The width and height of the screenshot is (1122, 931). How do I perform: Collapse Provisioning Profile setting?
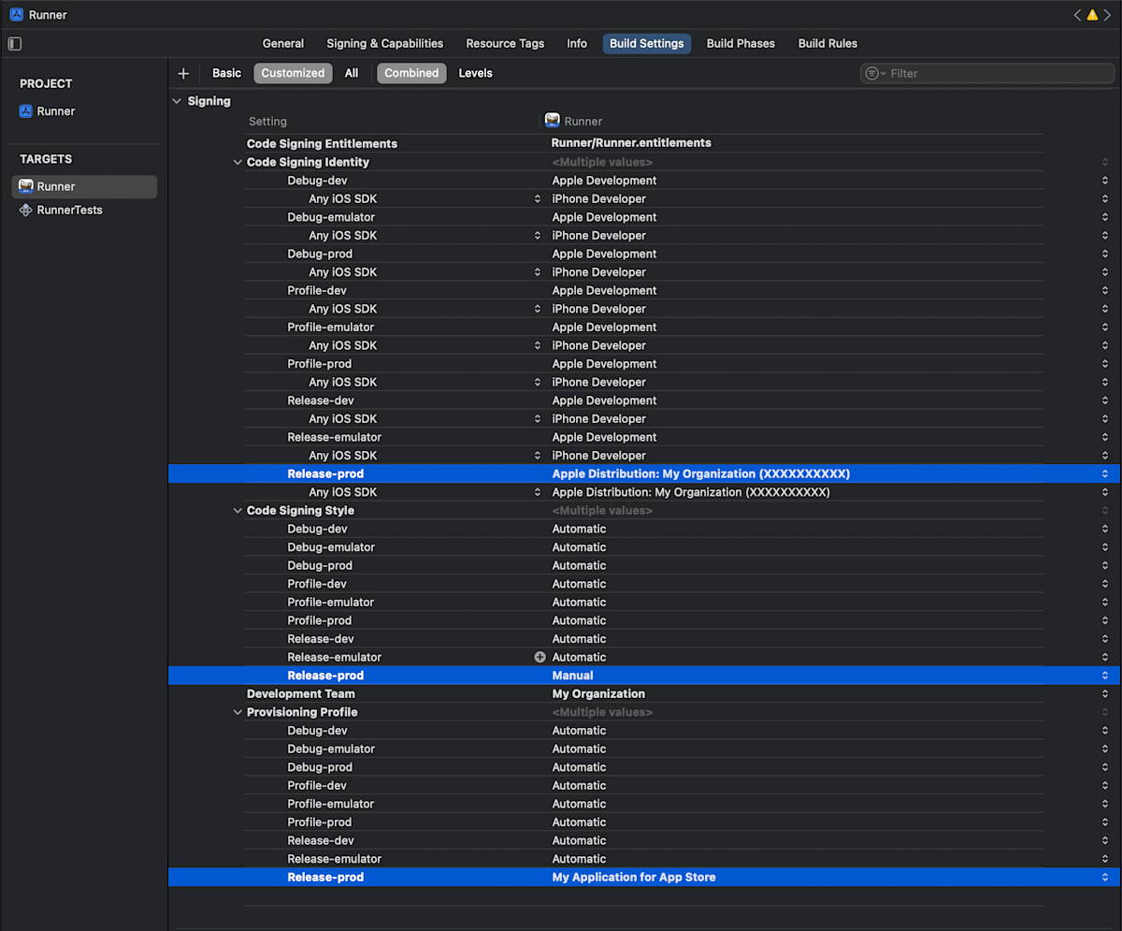pos(237,712)
